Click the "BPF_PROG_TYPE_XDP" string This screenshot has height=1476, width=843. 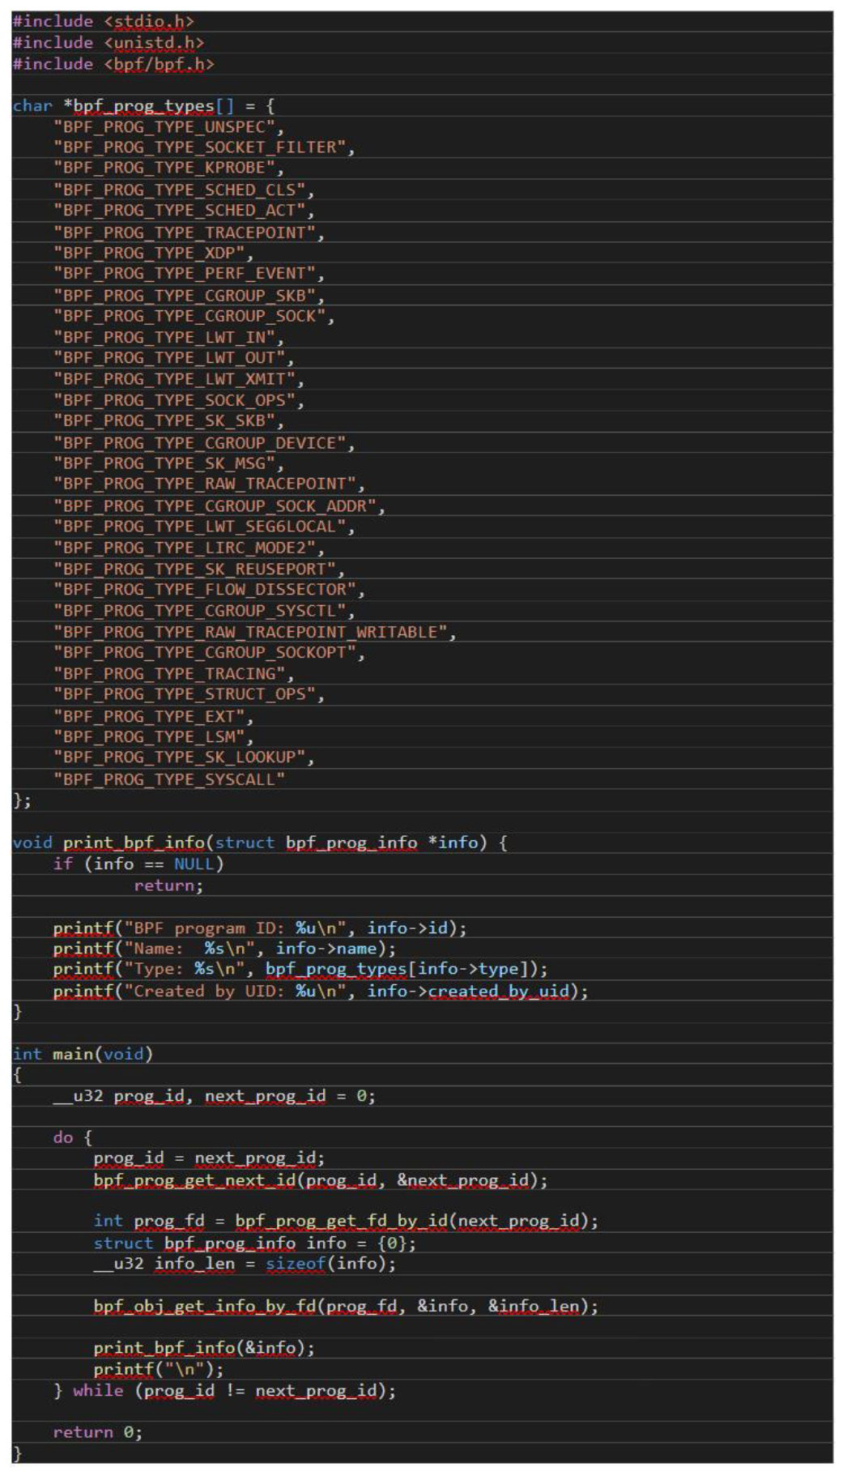coord(153,253)
